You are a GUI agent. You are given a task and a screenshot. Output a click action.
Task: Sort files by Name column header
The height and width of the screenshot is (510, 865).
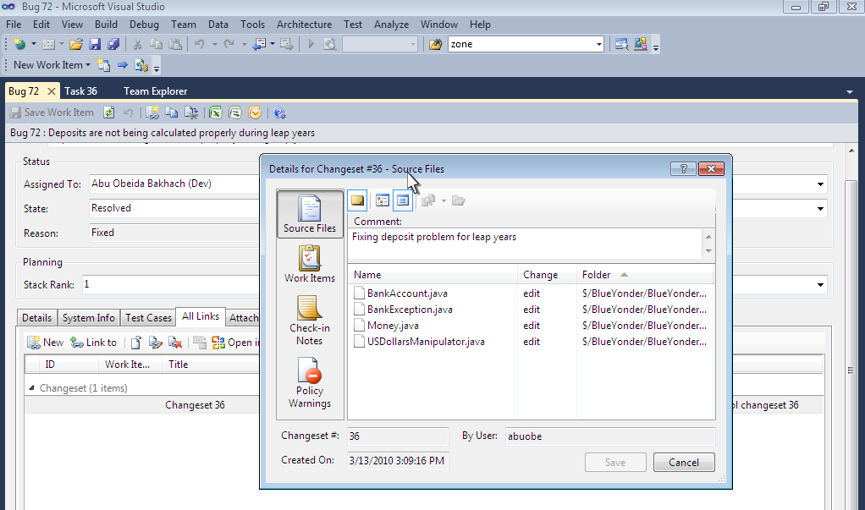[433, 275]
